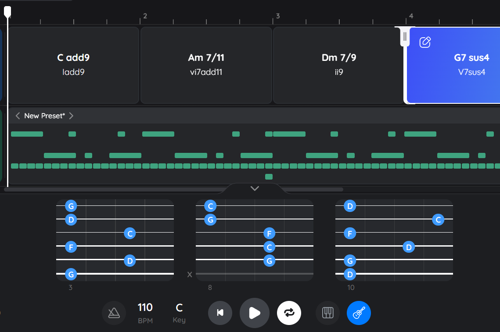500x332 pixels.
Task: Click the V7sus4 roman numeral label
Action: (471, 72)
